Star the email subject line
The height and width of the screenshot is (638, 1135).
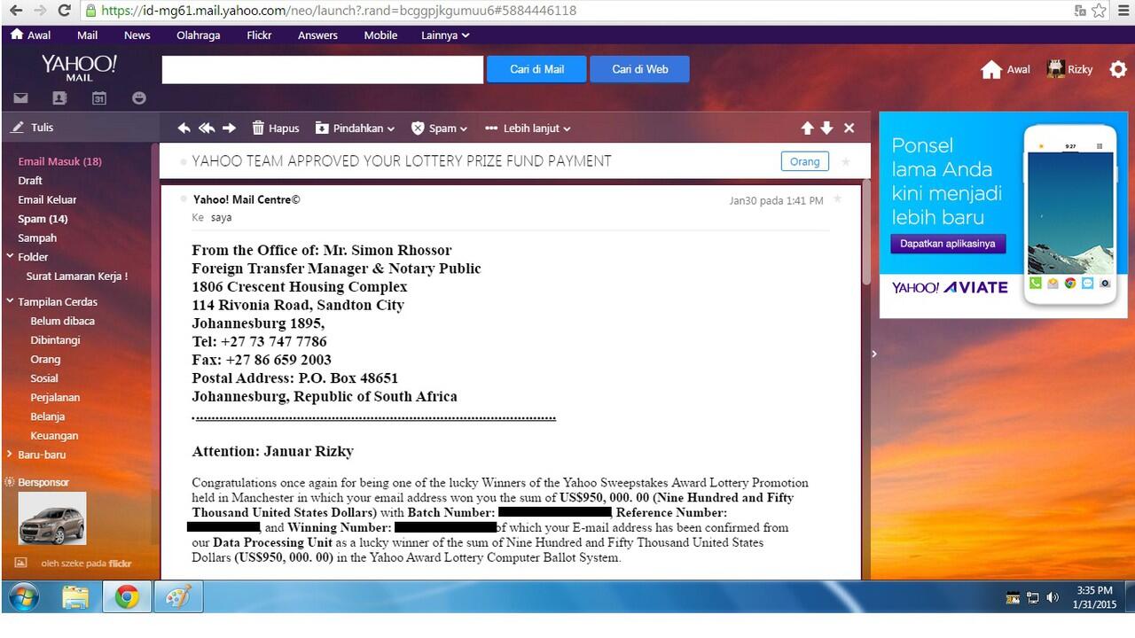click(x=845, y=161)
